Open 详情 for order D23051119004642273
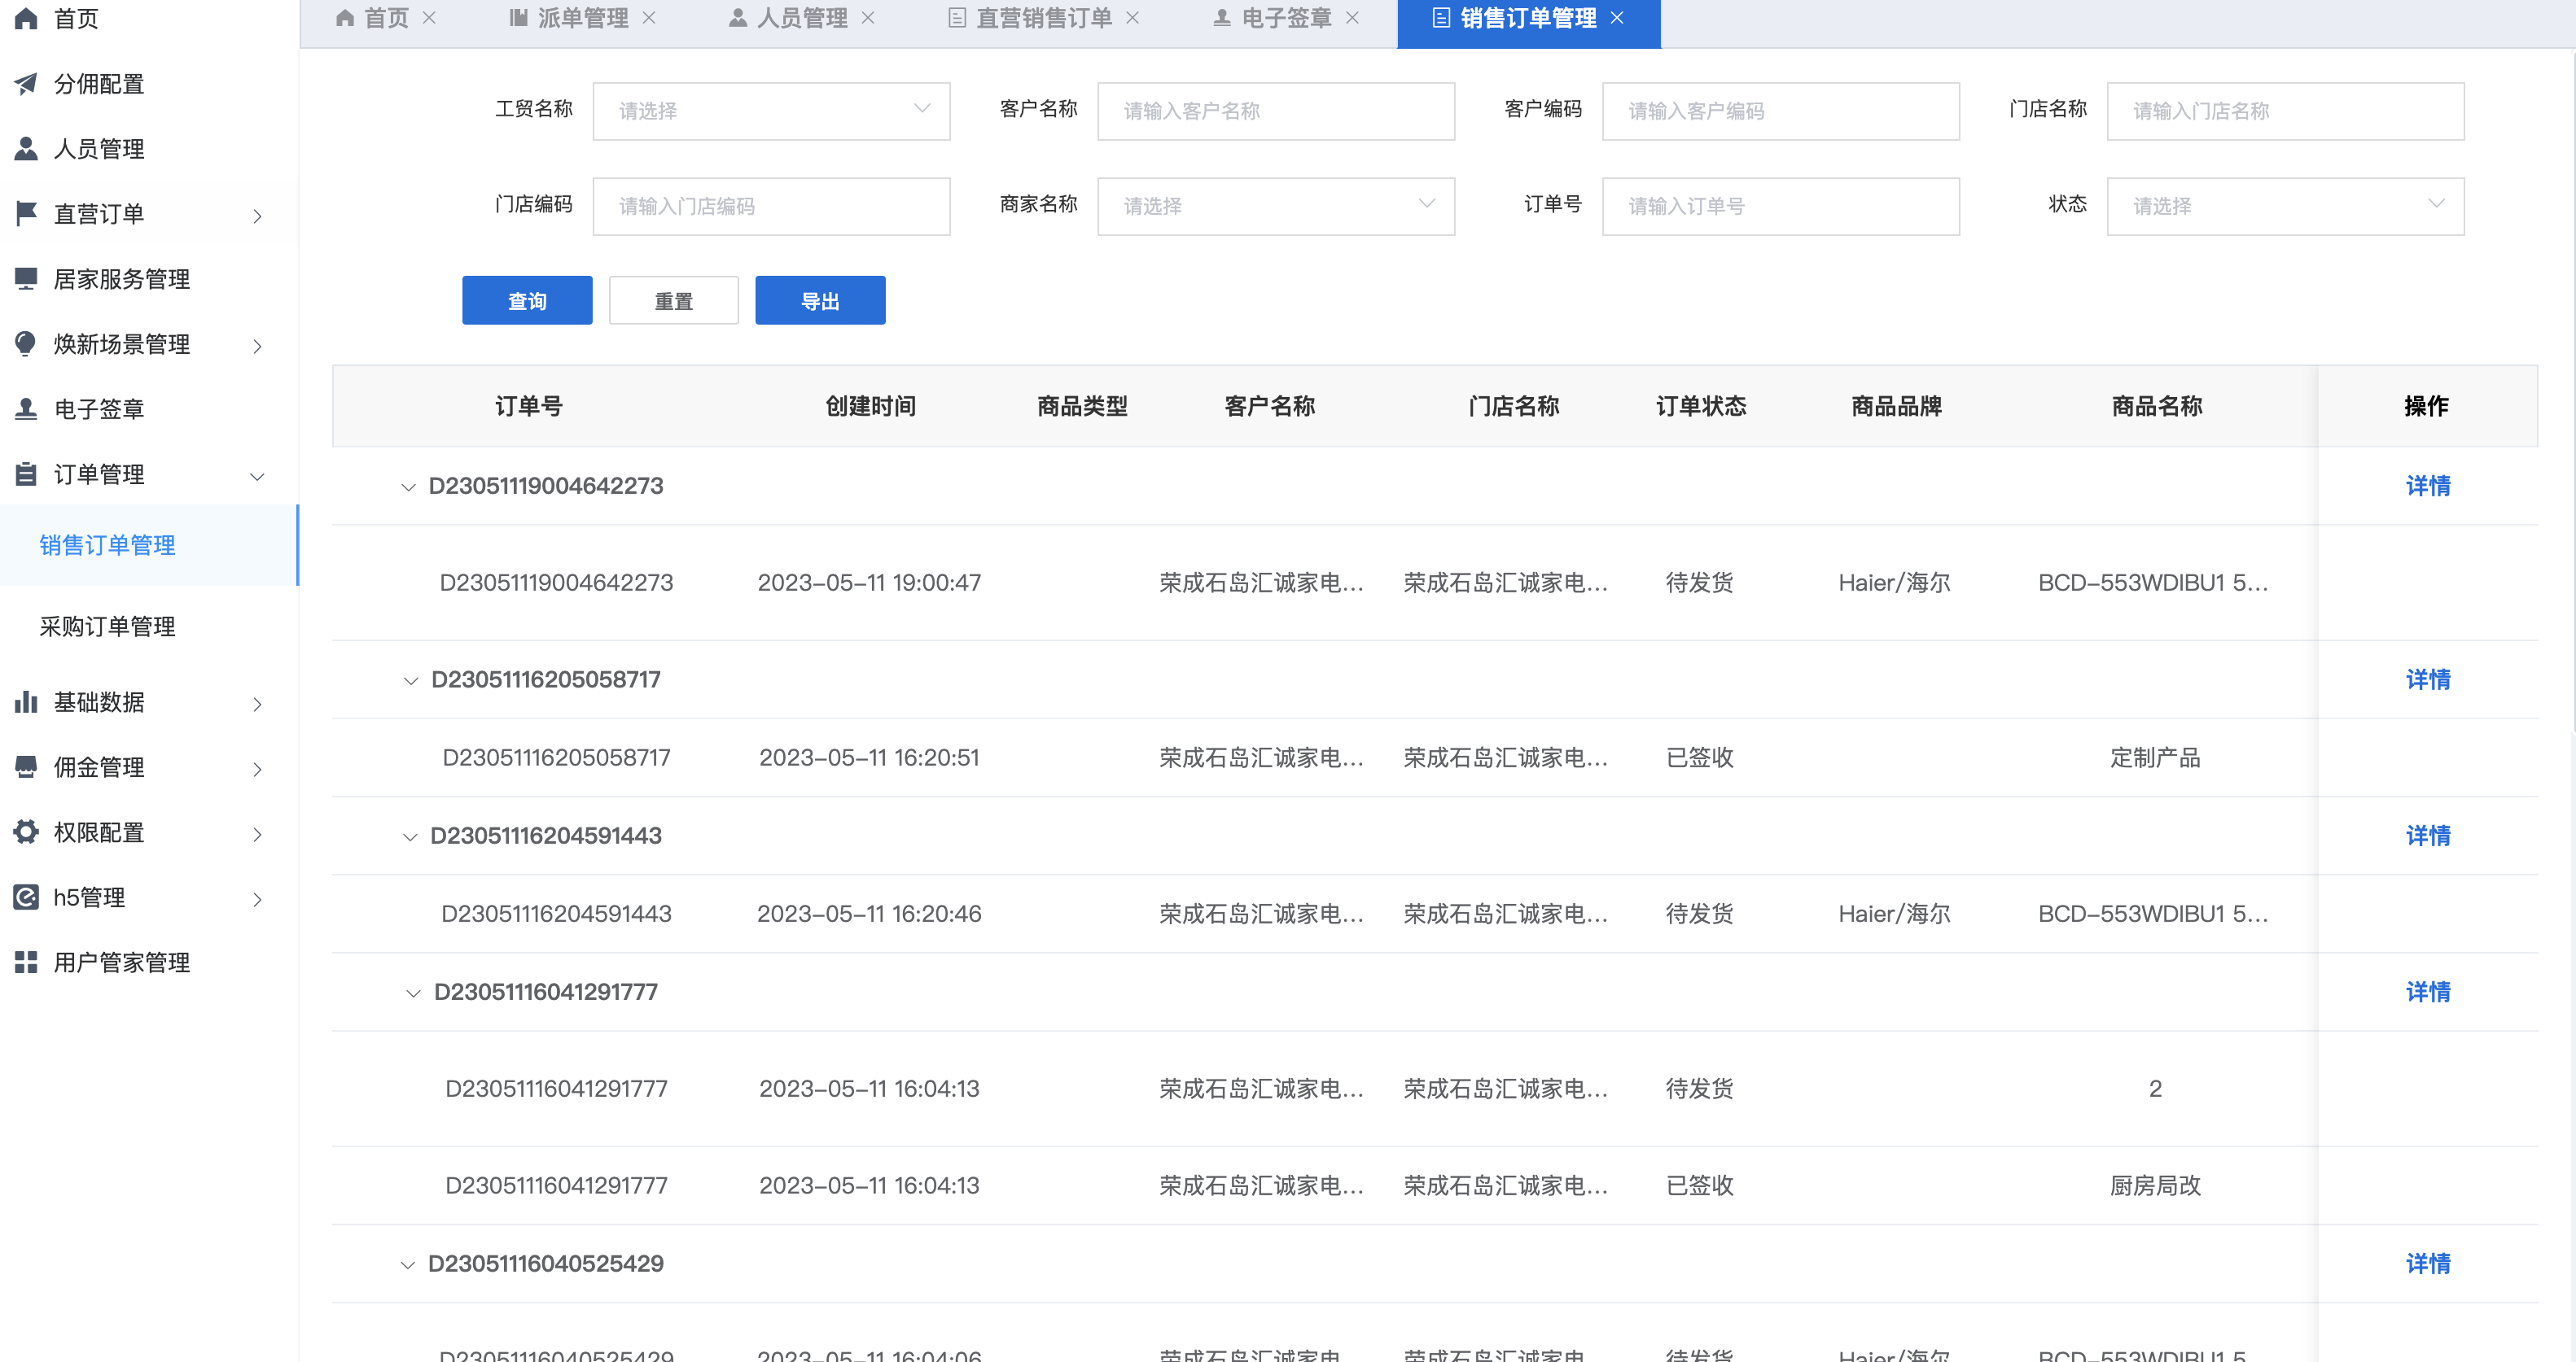This screenshot has width=2576, height=1362. [2427, 486]
